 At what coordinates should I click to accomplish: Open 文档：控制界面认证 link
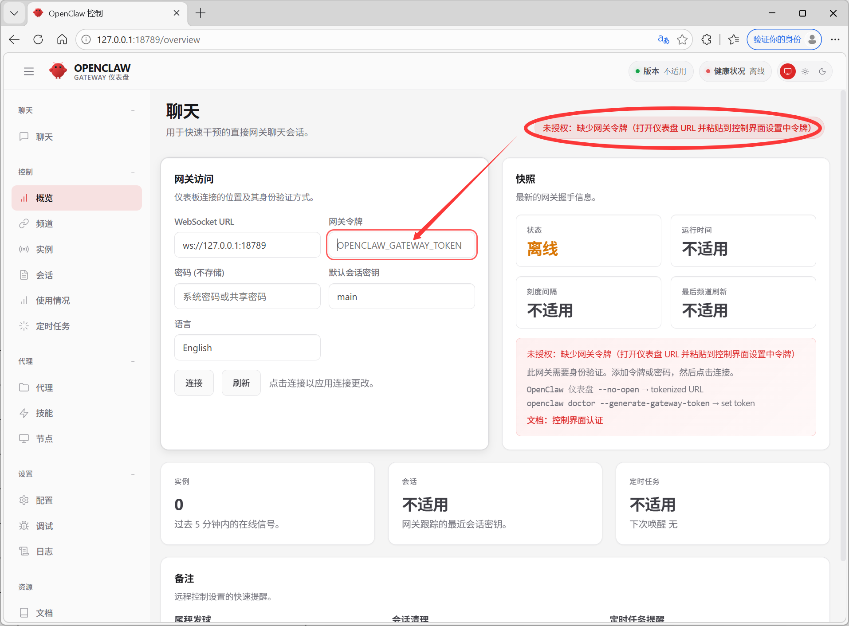coord(565,420)
